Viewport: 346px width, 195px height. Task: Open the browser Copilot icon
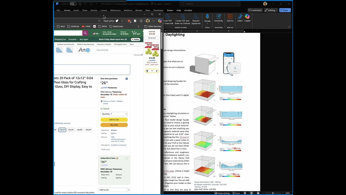tap(160, 21)
